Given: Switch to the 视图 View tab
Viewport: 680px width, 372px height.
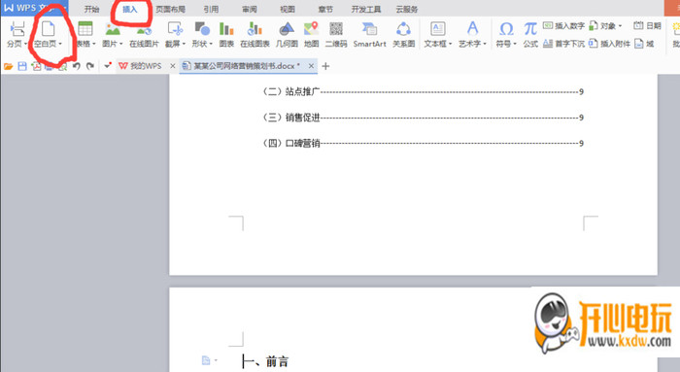Looking at the screenshot, I should pos(288,9).
